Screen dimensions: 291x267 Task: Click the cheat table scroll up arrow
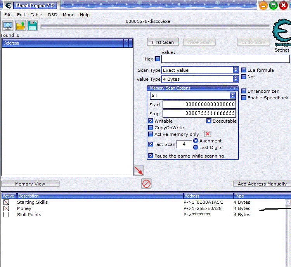pos(288,202)
